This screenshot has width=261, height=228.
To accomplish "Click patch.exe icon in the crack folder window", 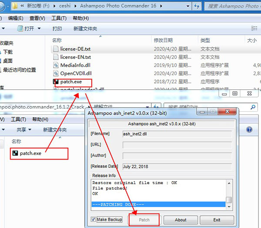I will 15,153.
